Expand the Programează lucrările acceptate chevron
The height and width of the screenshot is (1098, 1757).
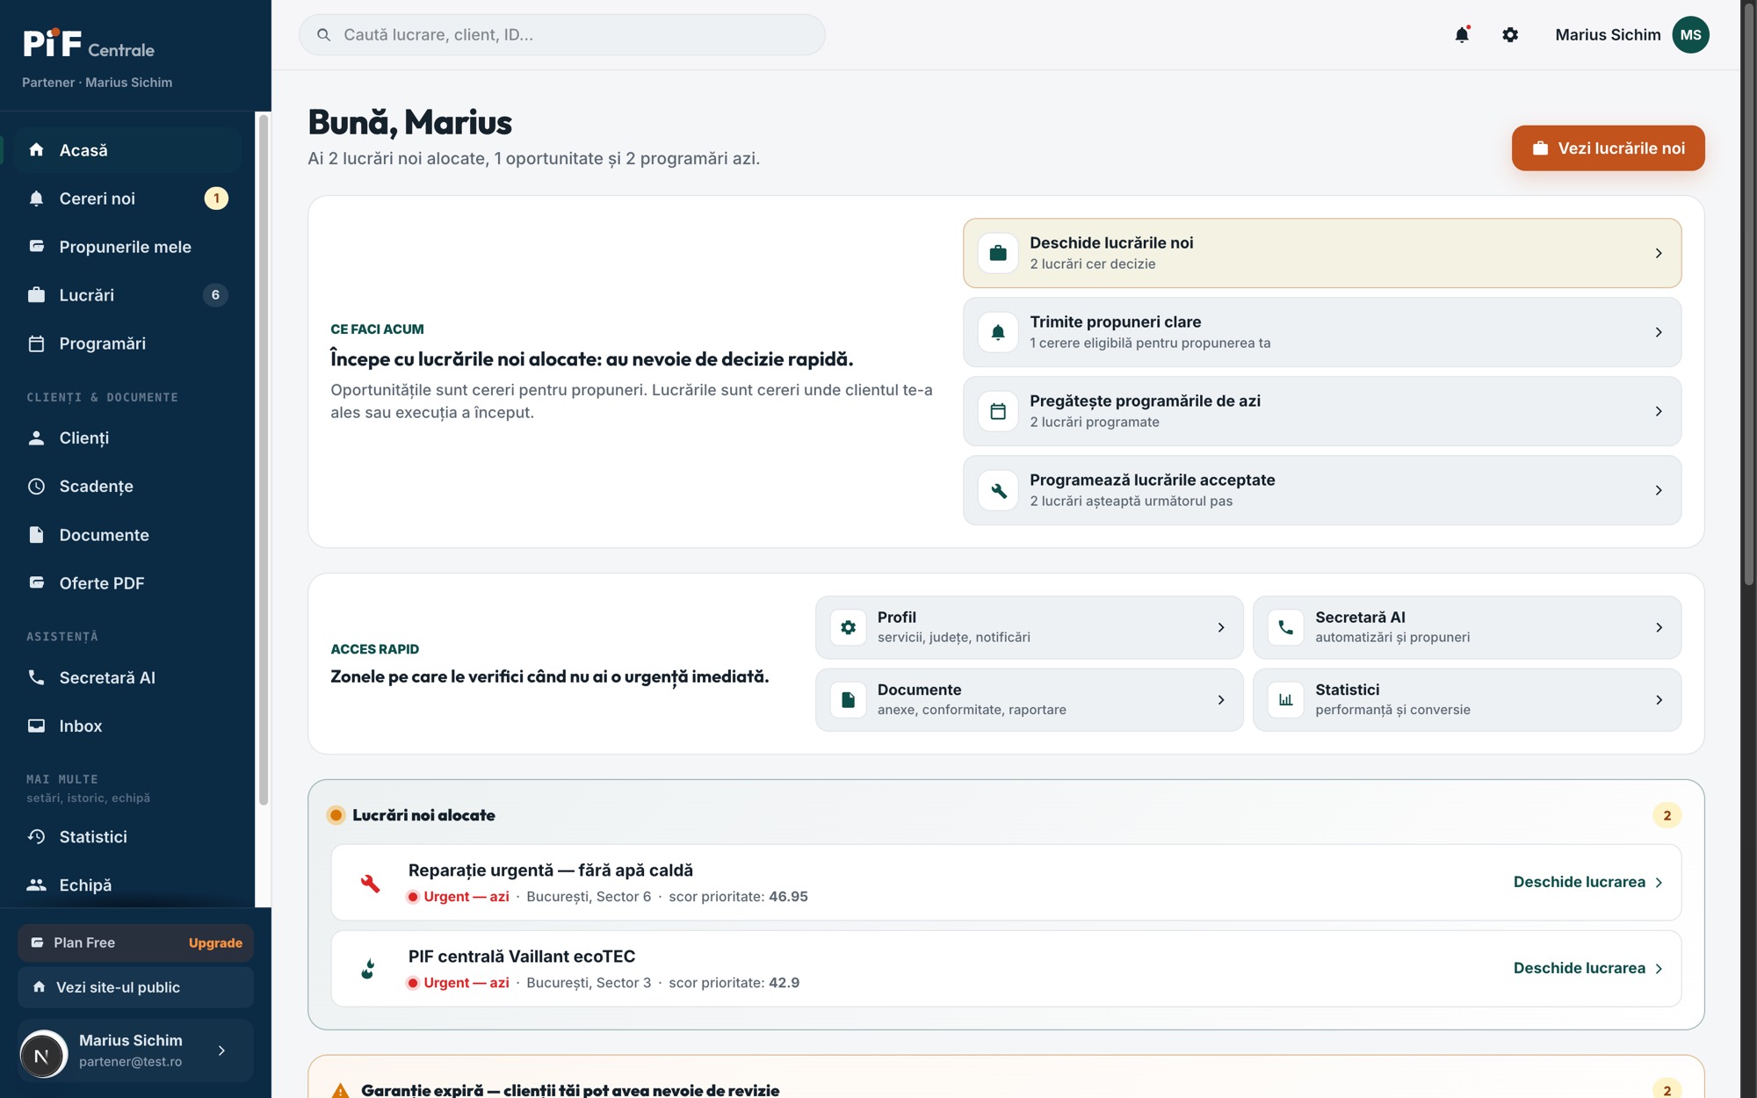[x=1659, y=490]
